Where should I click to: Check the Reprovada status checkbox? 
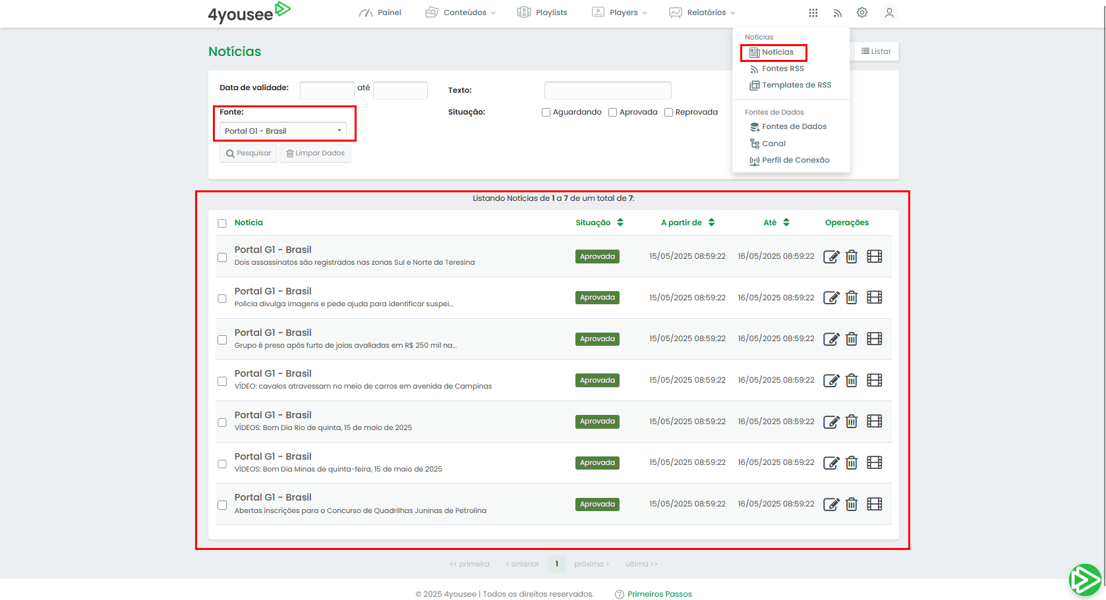tap(668, 112)
